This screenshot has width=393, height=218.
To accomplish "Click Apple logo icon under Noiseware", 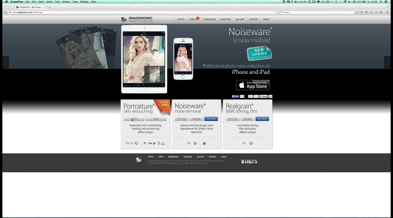I will 204,143.
